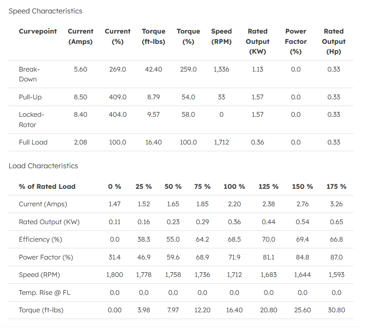Screen dimensions: 366x328
Task: Select the 70.0 efficiency value cell
Action: (268, 239)
